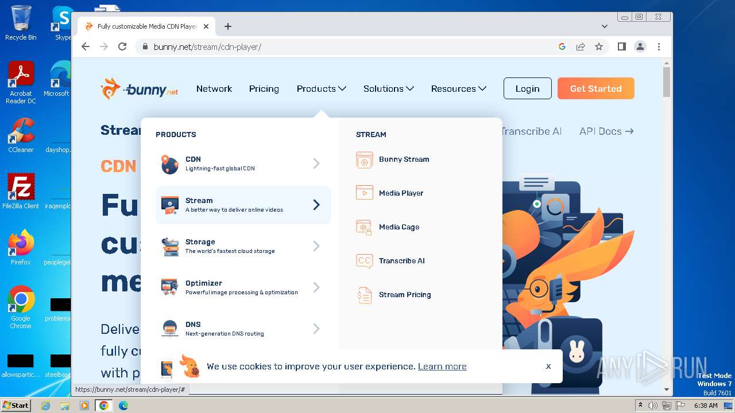Close the bunny.net Chrome tab
Image resolution: width=735 pixels, height=413 pixels.
click(x=207, y=26)
